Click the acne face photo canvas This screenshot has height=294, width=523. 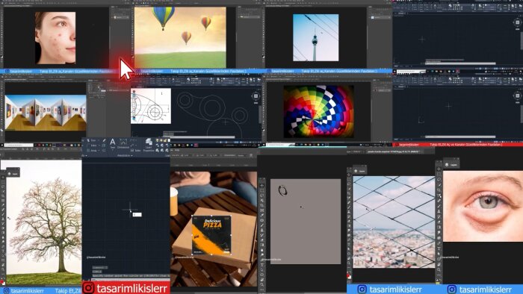pyautogui.click(x=55, y=37)
